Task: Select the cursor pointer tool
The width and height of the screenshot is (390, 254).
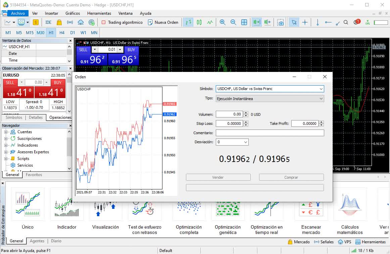Action: [294, 22]
